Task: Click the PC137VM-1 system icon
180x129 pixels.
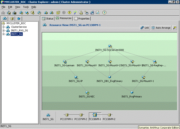Action: (x=67, y=115)
